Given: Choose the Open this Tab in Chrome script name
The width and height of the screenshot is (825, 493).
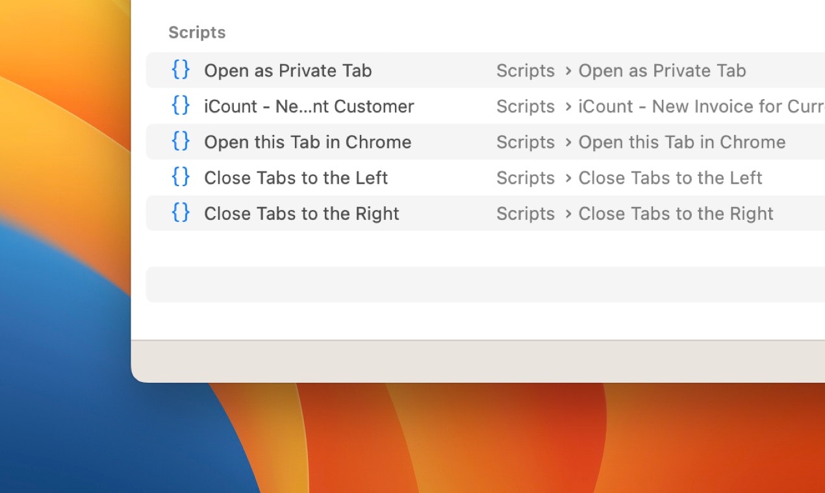Looking at the screenshot, I should coord(308,142).
